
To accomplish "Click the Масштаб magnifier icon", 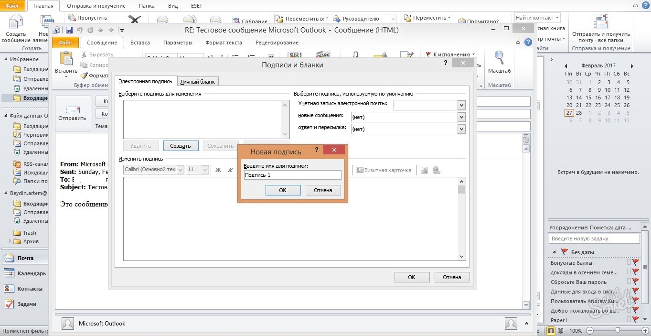I will [x=499, y=59].
